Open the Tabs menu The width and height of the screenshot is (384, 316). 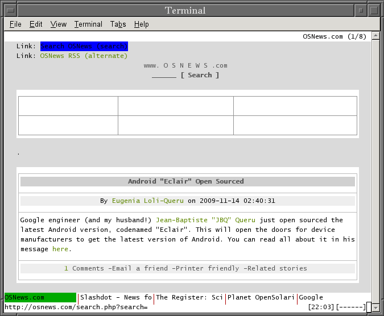(118, 24)
